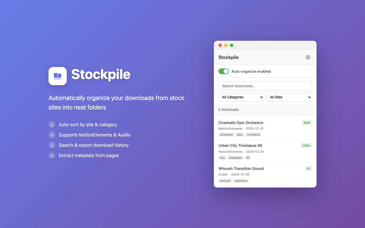Open the All Categories dropdown
Screen dimensions: 365x228
(x=241, y=97)
